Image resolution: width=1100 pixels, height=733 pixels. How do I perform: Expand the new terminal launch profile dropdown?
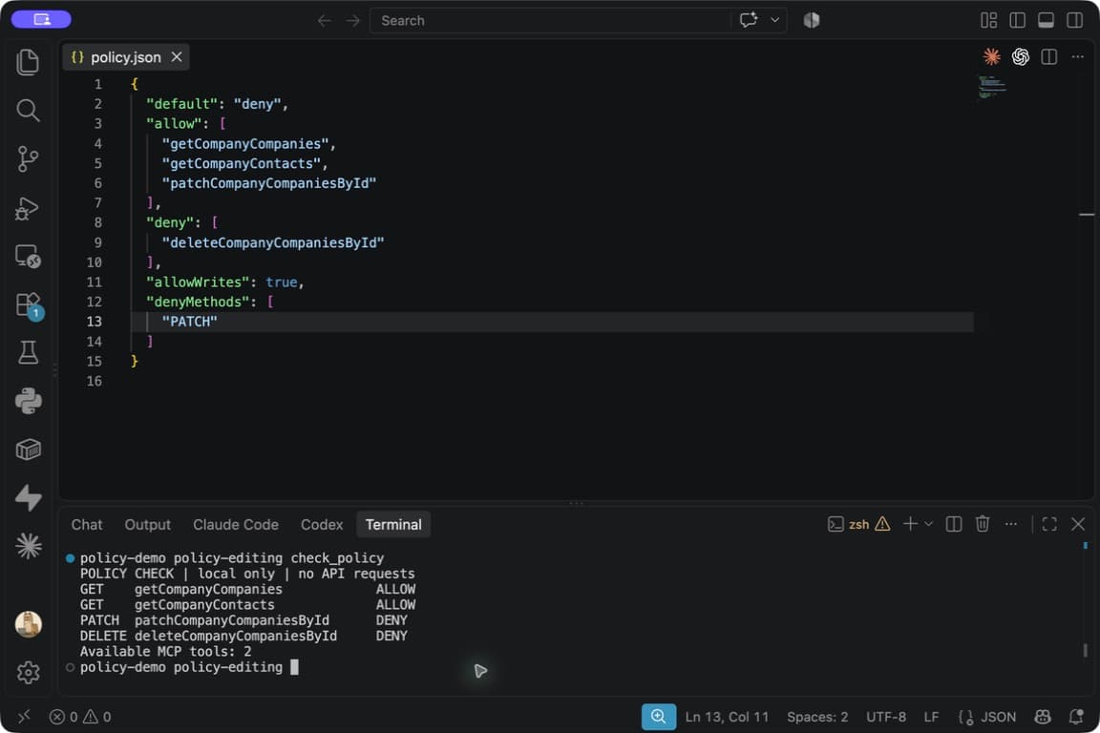[929, 524]
